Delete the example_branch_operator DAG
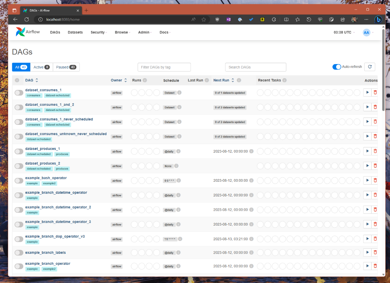 coord(375,266)
